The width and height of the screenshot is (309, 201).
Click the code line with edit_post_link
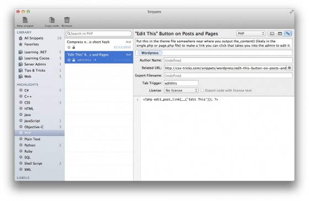180,100
